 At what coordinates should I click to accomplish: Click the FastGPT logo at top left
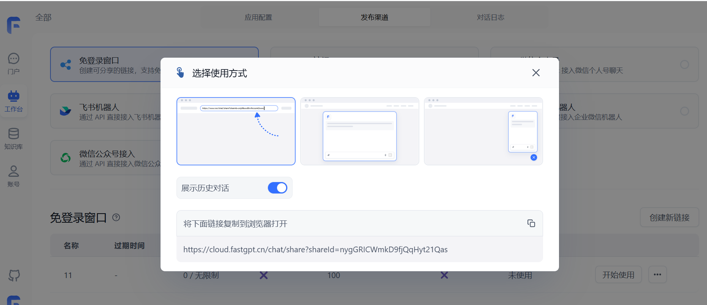(14, 25)
